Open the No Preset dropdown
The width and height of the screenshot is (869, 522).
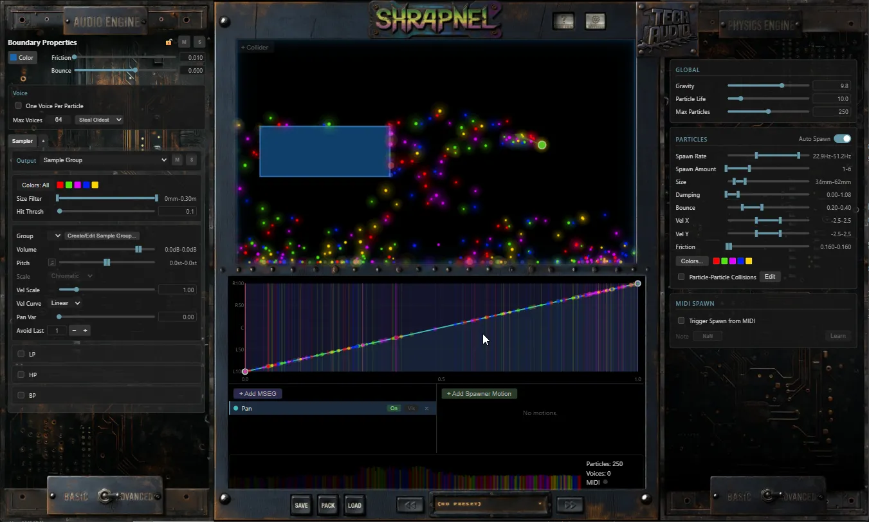(489, 504)
